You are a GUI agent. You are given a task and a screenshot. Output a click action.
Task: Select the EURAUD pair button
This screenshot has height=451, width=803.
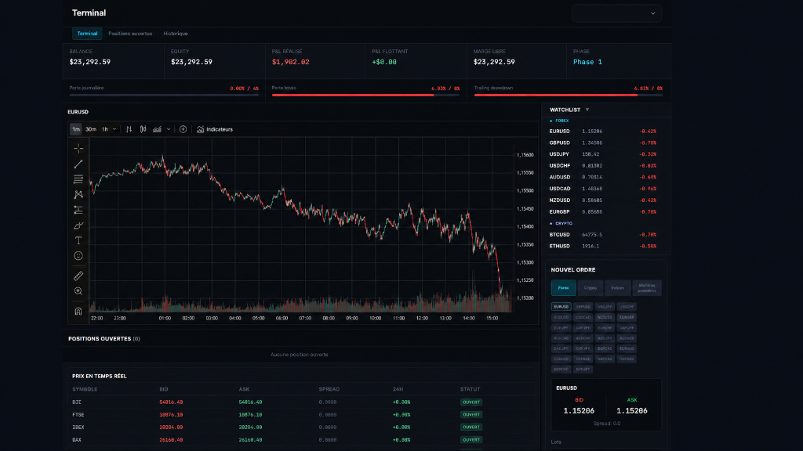pyautogui.click(x=627, y=348)
